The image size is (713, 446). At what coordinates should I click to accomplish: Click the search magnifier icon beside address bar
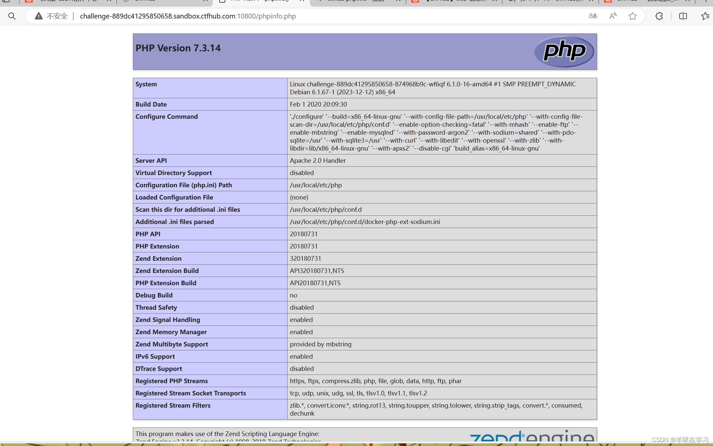click(x=12, y=16)
